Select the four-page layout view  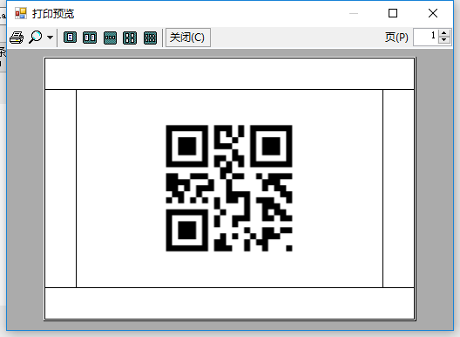(130, 38)
